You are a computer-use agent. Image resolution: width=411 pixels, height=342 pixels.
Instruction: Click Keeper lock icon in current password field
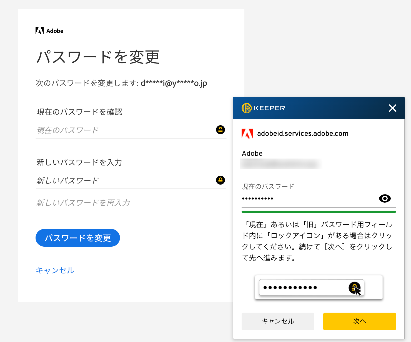pos(220,130)
